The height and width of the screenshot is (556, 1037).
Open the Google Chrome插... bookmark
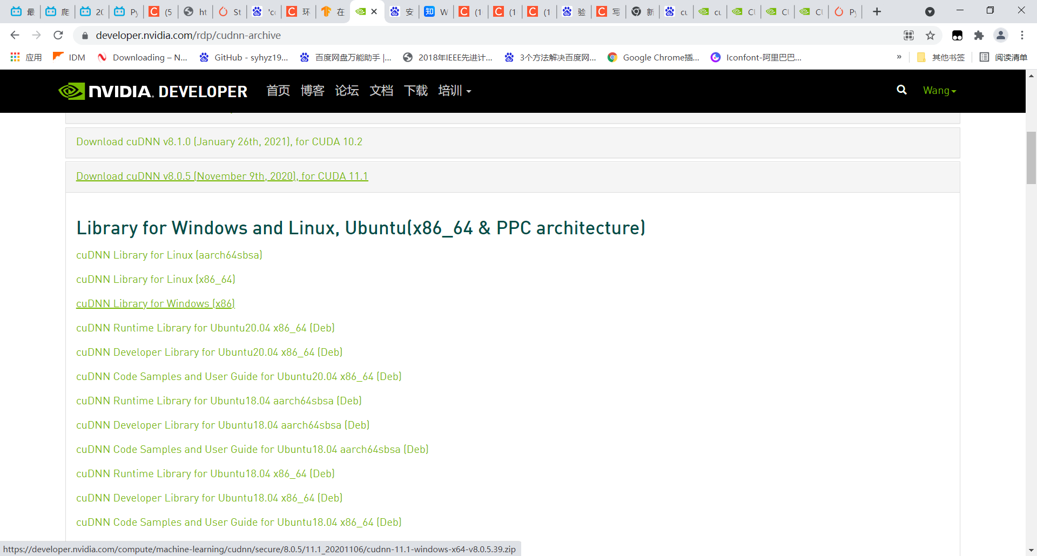point(653,57)
